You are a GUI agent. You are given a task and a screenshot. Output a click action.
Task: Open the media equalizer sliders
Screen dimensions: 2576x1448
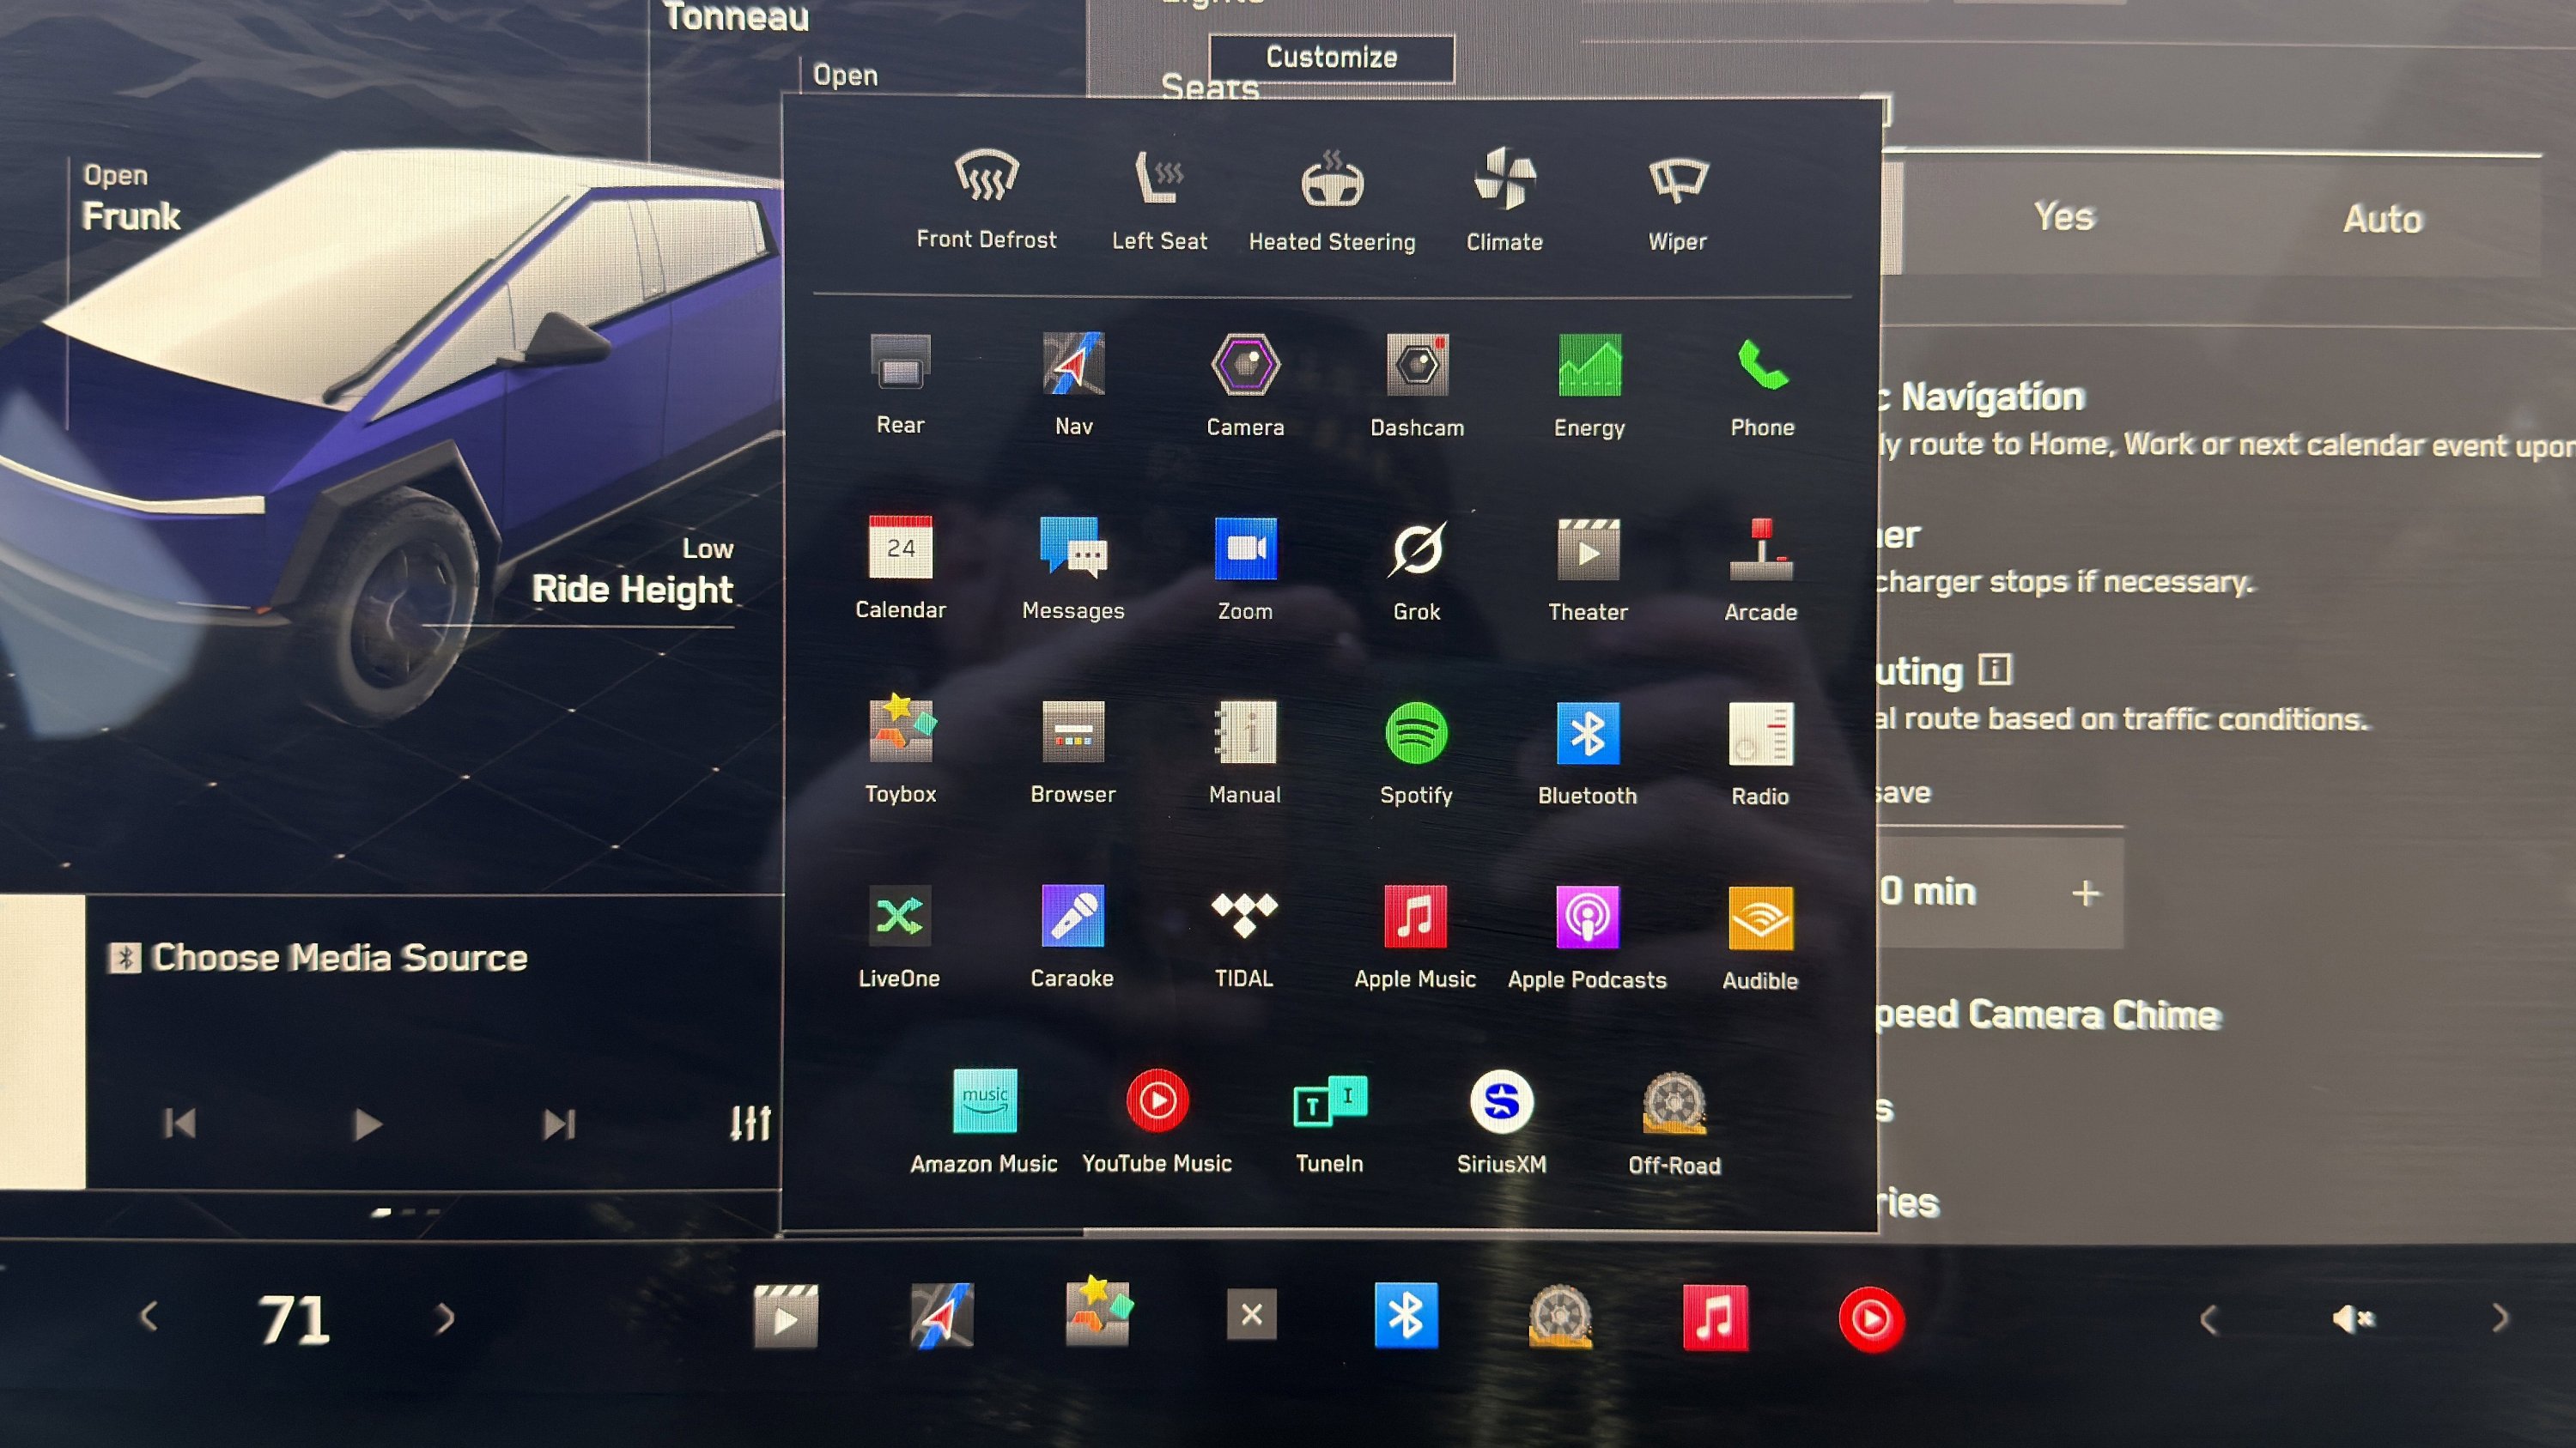point(750,1124)
